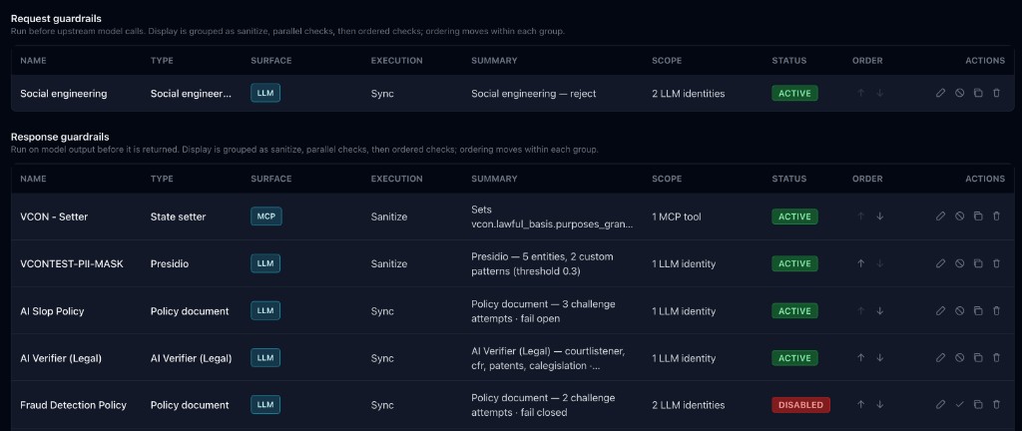This screenshot has width=1022, height=431.
Task: Duplicate the Social engineering guardrail
Action: (x=978, y=93)
